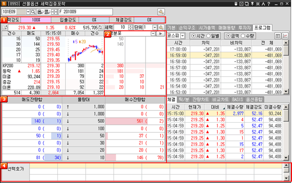Open the code 101E09 dropdown arrow
The width and height of the screenshot is (292, 183).
pyautogui.click(x=29, y=11)
